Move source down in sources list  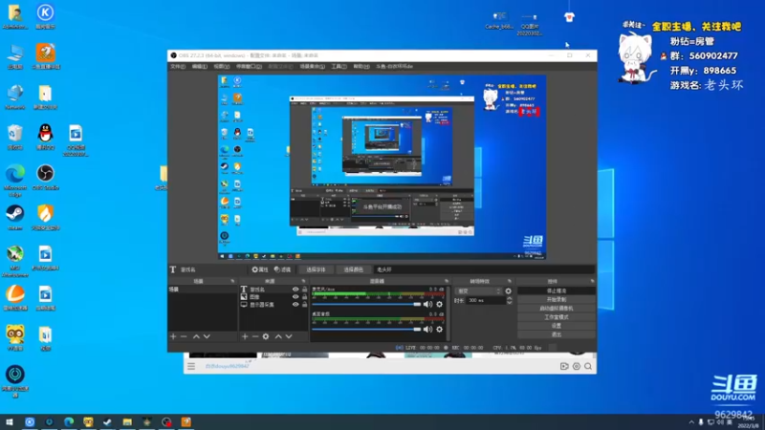click(289, 336)
